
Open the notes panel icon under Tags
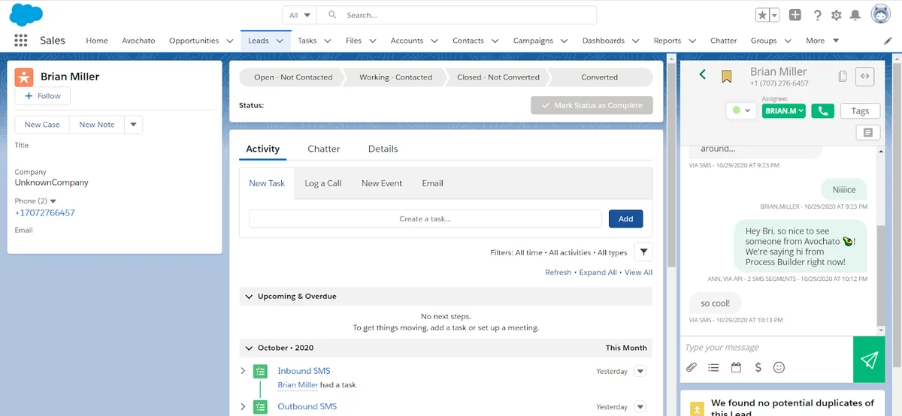868,132
